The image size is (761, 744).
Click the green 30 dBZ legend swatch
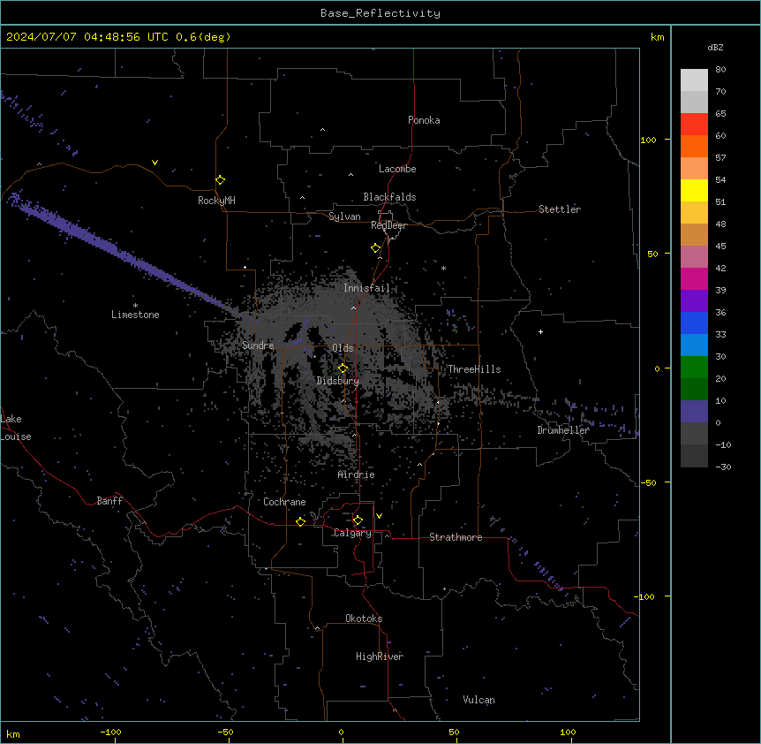[694, 368]
